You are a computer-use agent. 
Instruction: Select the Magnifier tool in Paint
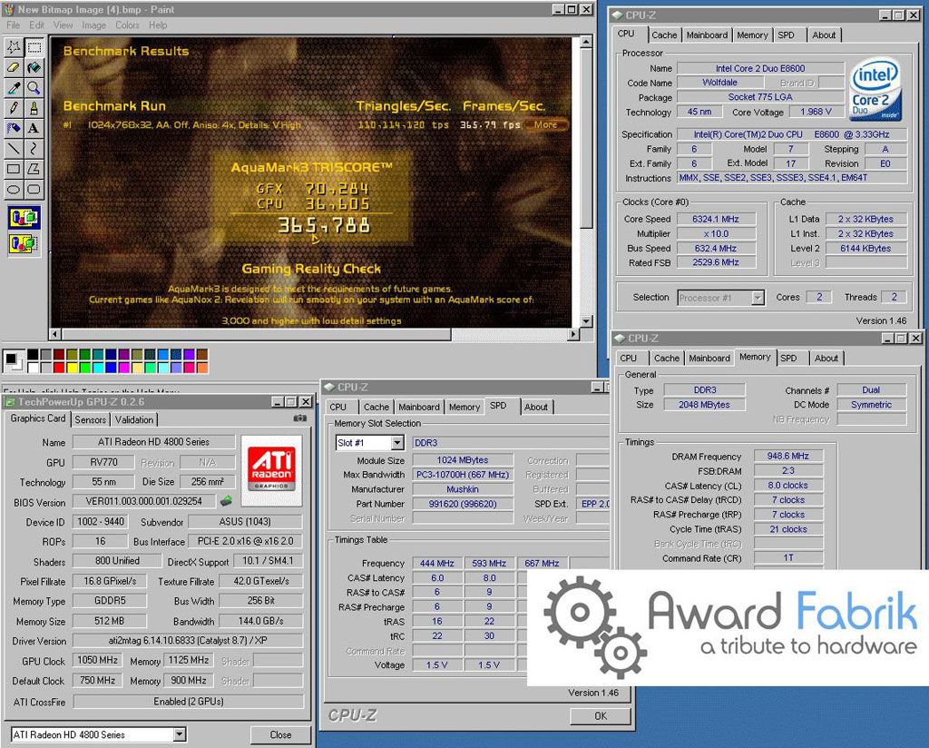pyautogui.click(x=34, y=88)
